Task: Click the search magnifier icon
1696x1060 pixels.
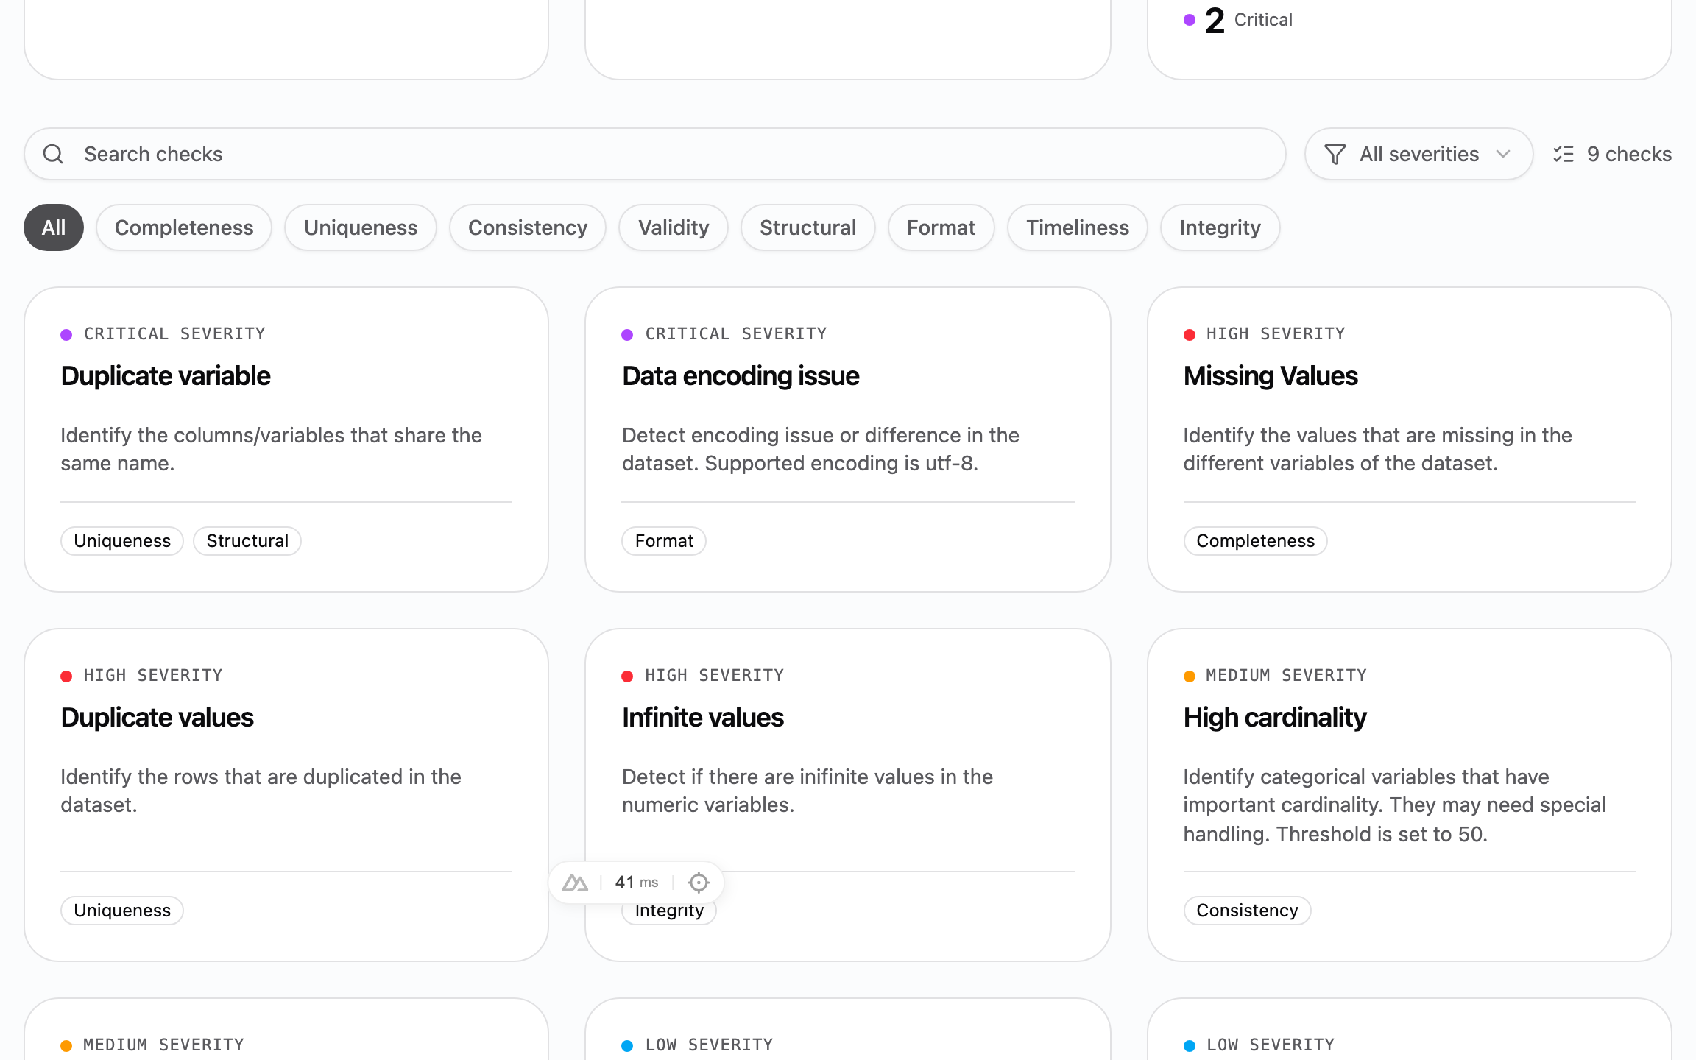Action: point(53,154)
